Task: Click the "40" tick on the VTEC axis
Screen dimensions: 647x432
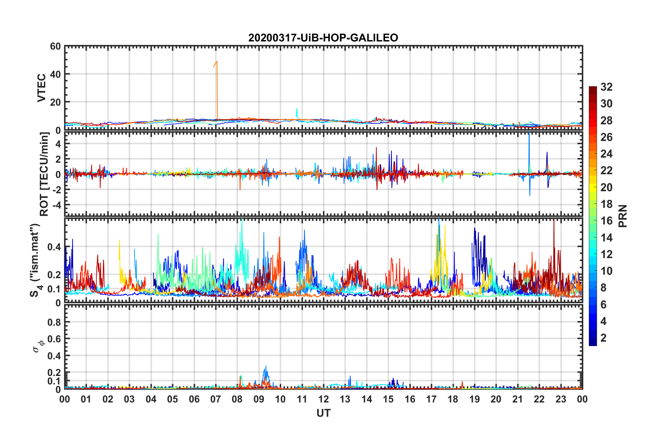Action: 55,74
